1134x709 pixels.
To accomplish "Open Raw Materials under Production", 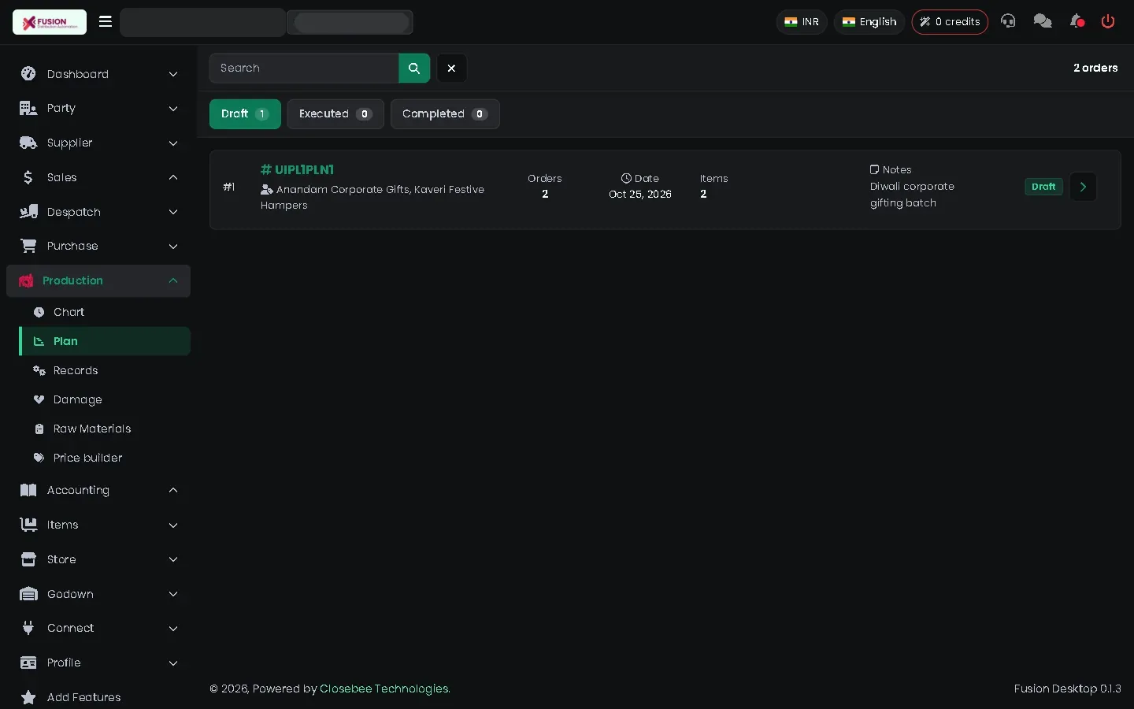I will tap(105, 429).
